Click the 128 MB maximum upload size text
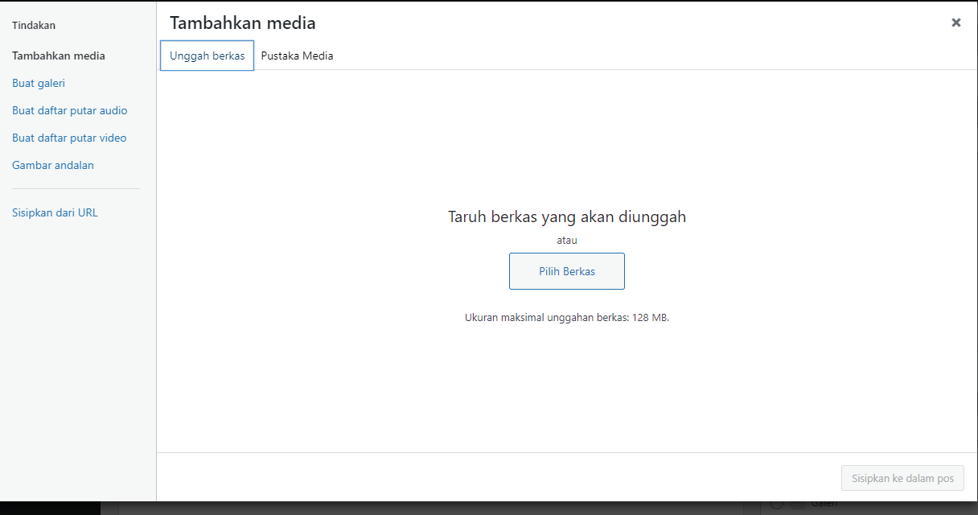 [567, 317]
